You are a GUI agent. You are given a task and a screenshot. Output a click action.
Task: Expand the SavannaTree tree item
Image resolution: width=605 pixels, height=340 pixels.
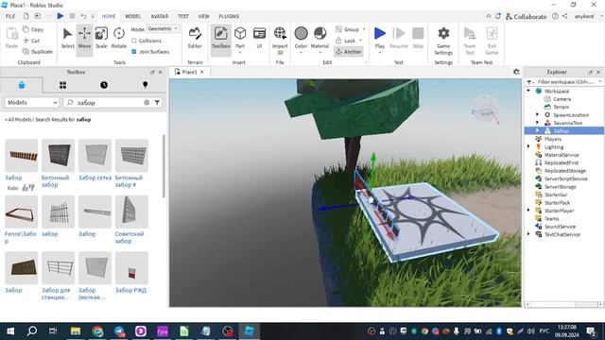[538, 123]
